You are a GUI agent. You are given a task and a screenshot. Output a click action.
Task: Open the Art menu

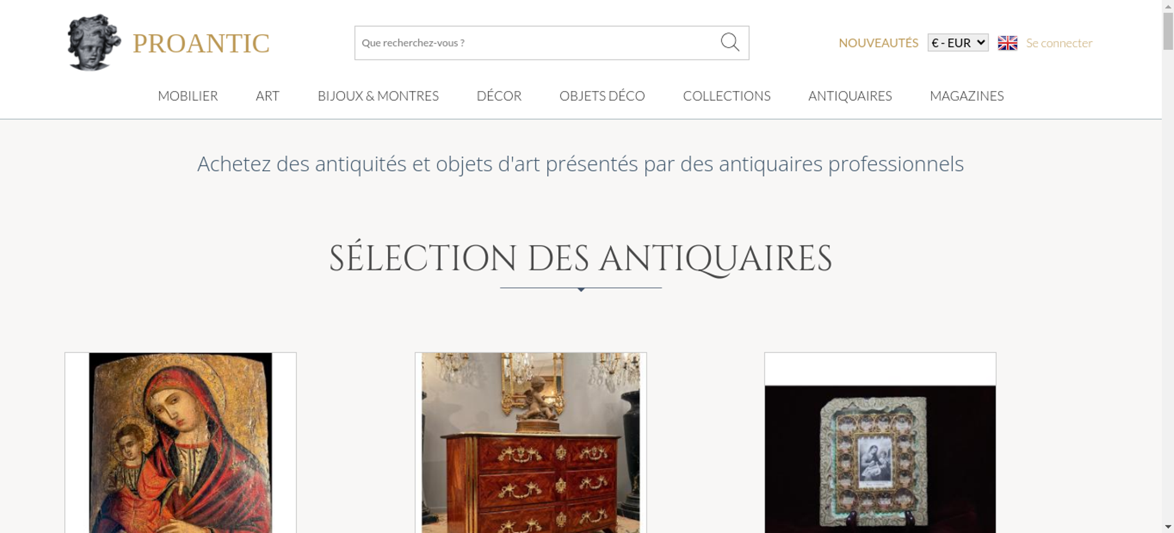(268, 96)
